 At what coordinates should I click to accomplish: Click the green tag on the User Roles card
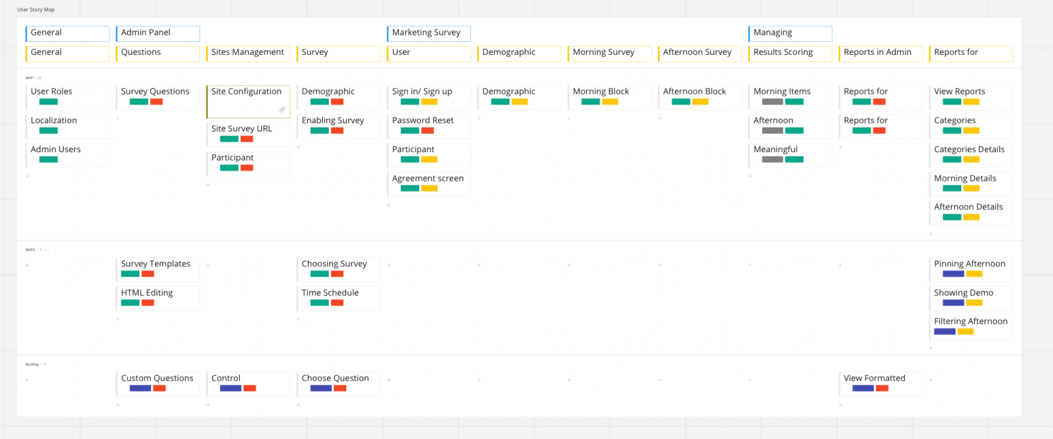48,101
